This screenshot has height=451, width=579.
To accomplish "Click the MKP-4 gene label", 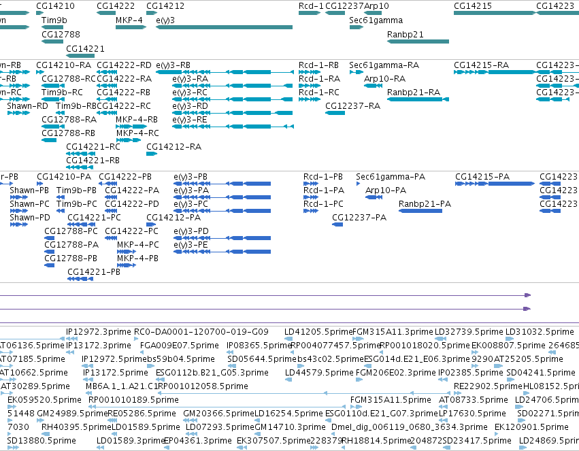I will coord(129,20).
